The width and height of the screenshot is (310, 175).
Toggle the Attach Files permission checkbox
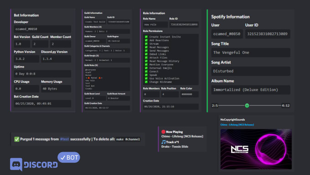click(x=146, y=58)
